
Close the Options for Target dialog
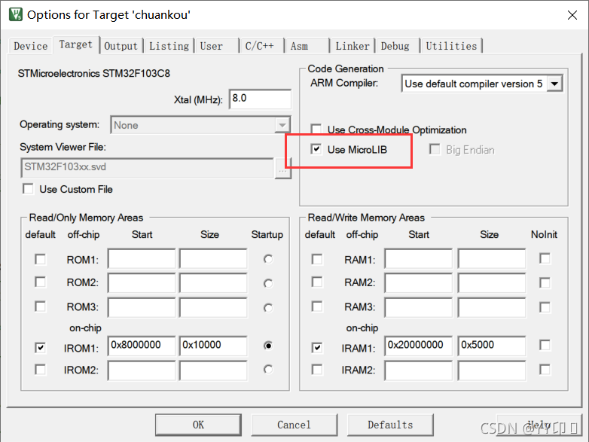pyautogui.click(x=572, y=15)
